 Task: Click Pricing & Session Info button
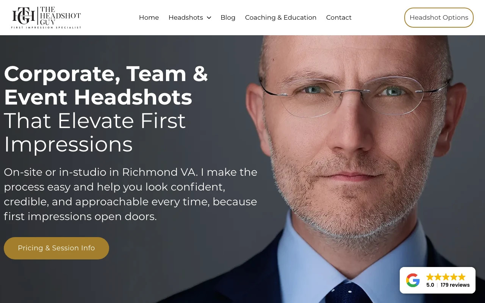(56, 248)
